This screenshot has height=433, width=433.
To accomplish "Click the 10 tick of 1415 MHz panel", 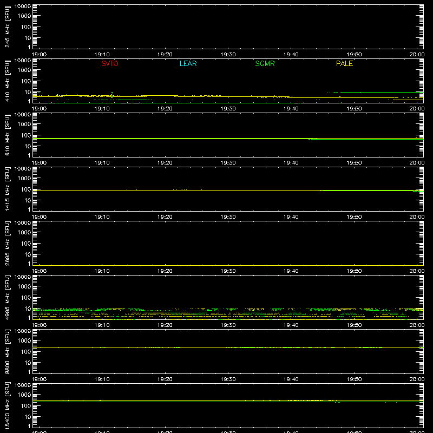I will pyautogui.click(x=28, y=200).
